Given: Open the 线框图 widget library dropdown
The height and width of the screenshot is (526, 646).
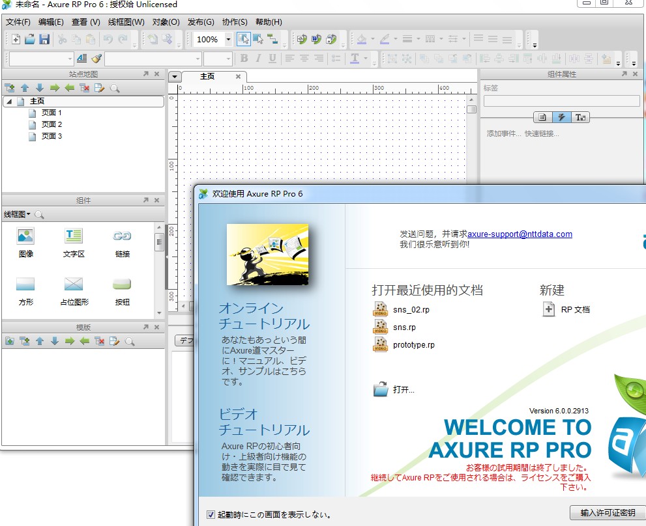Looking at the screenshot, I should tap(17, 214).
